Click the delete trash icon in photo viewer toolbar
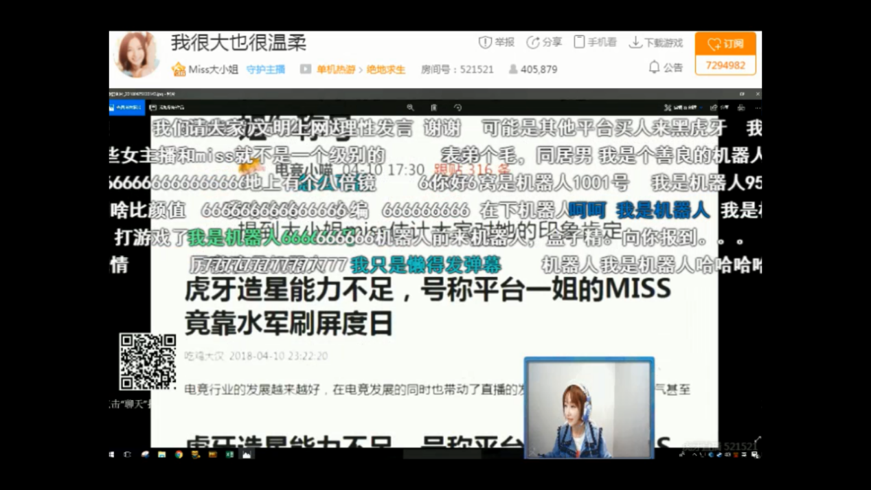The image size is (871, 490). (433, 108)
